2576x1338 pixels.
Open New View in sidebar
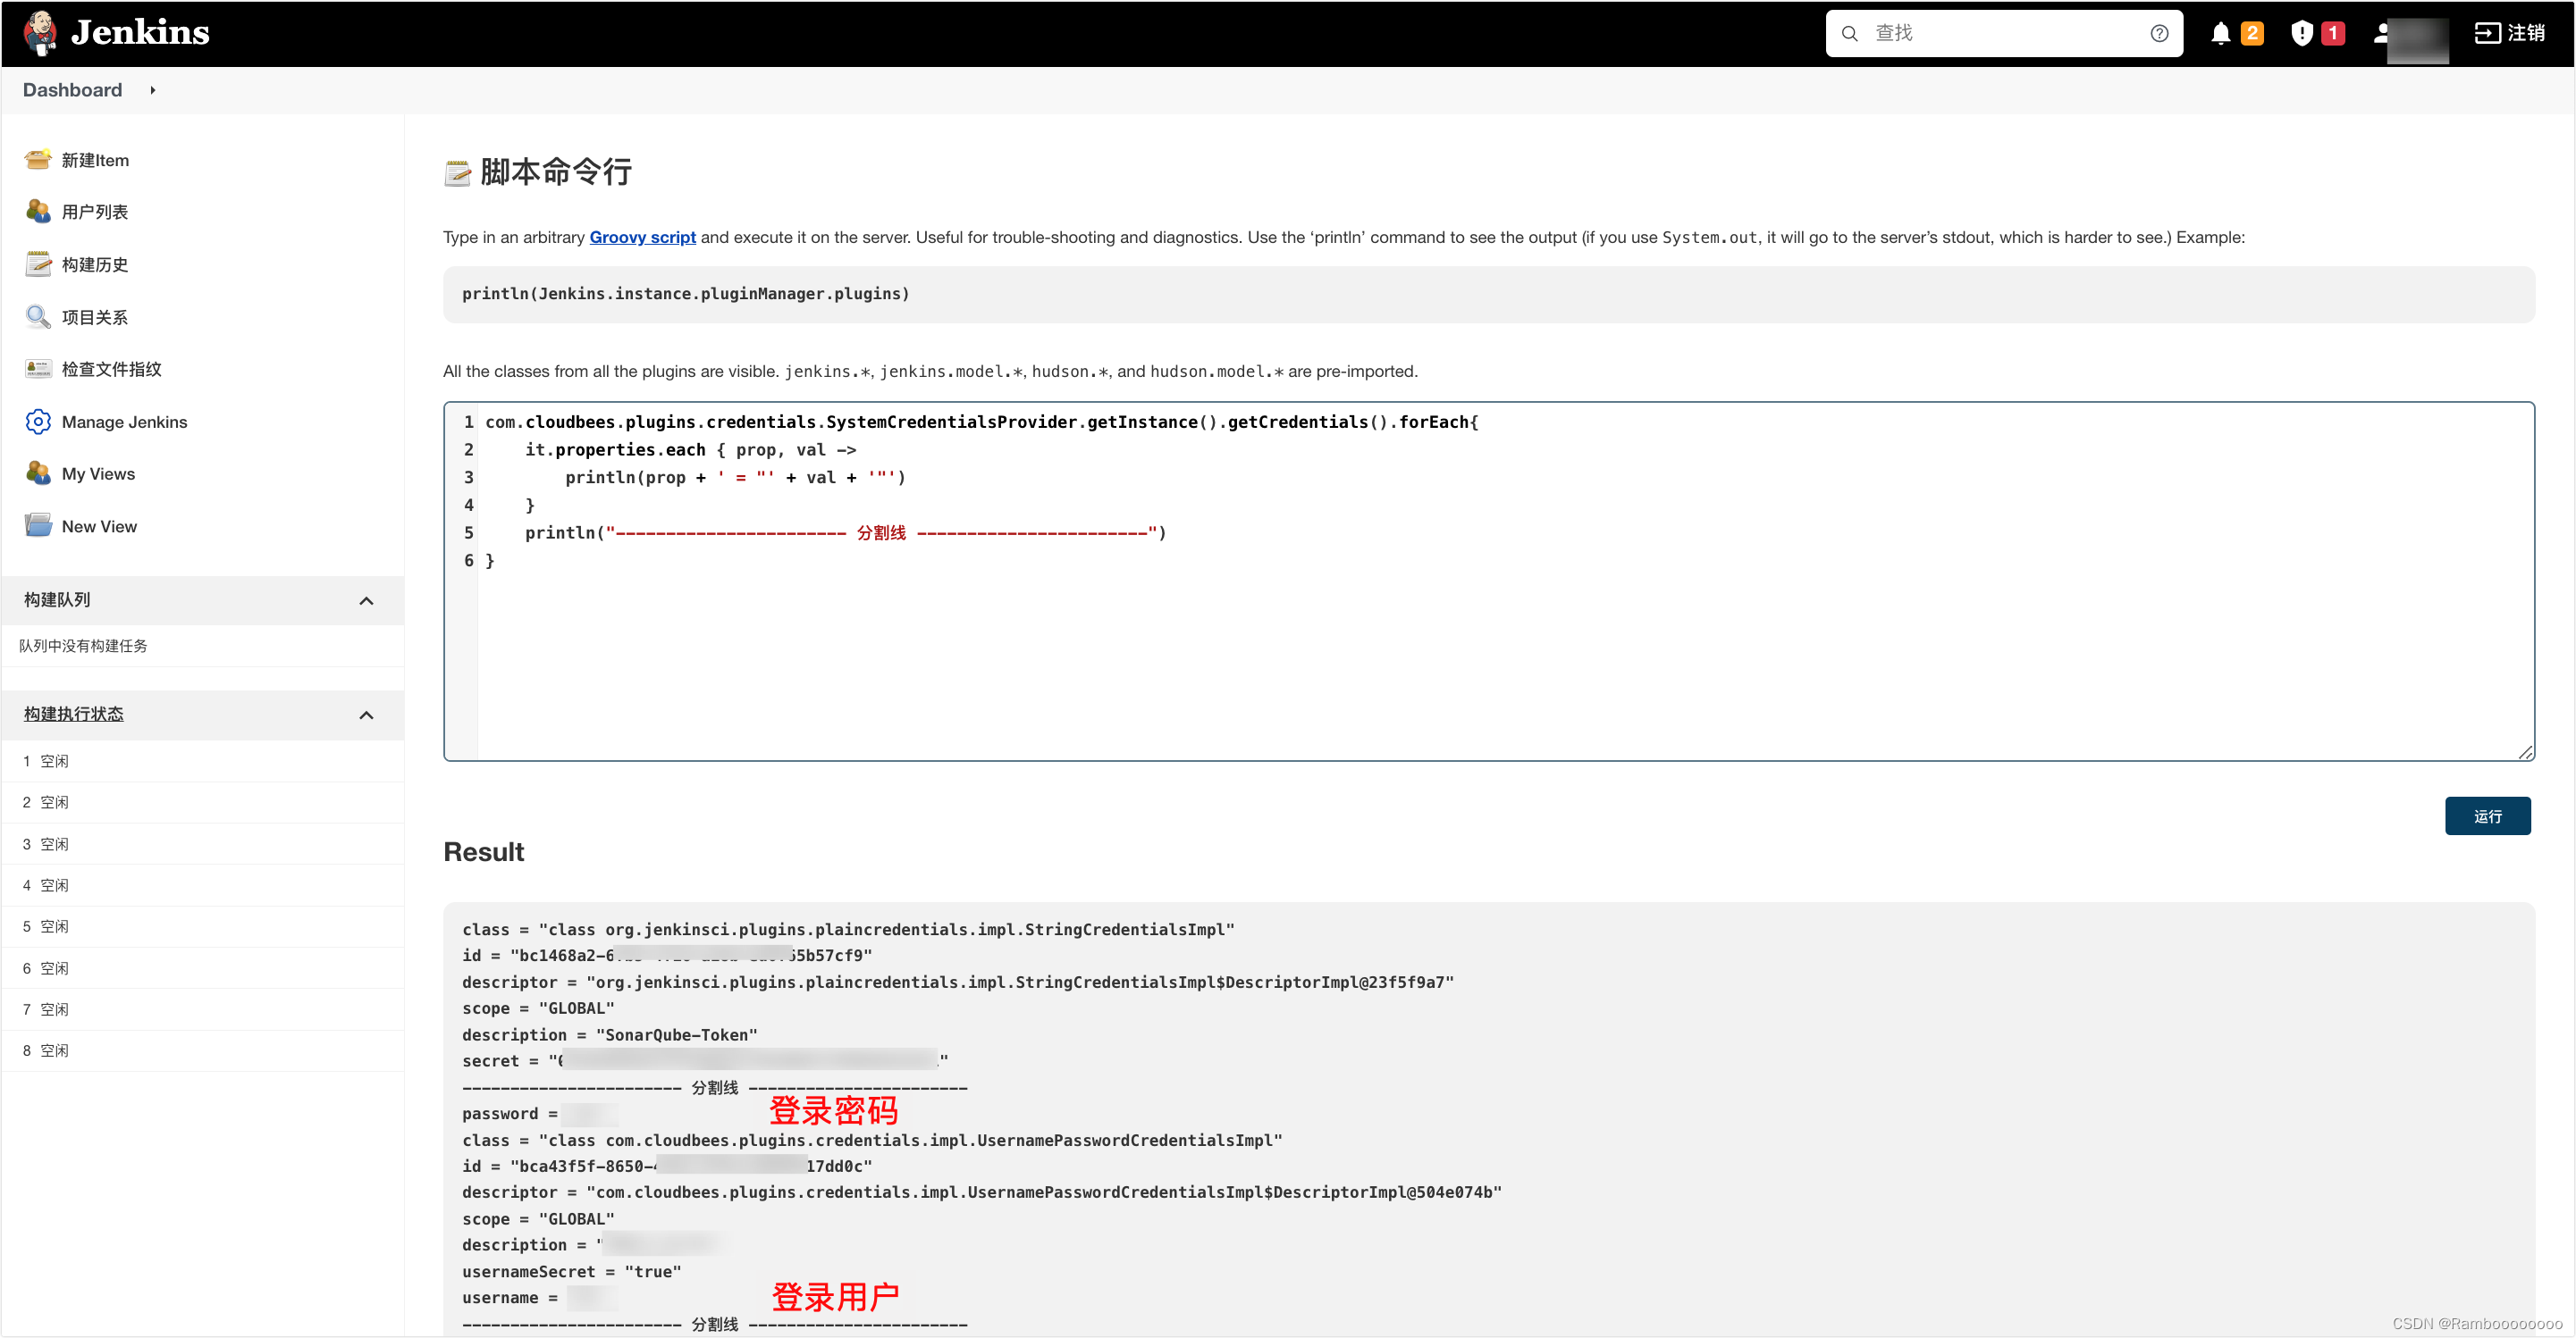coord(99,527)
